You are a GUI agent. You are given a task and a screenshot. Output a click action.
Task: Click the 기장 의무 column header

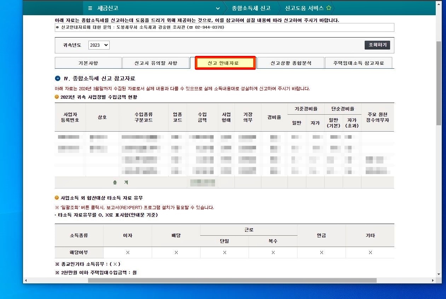coord(248,117)
